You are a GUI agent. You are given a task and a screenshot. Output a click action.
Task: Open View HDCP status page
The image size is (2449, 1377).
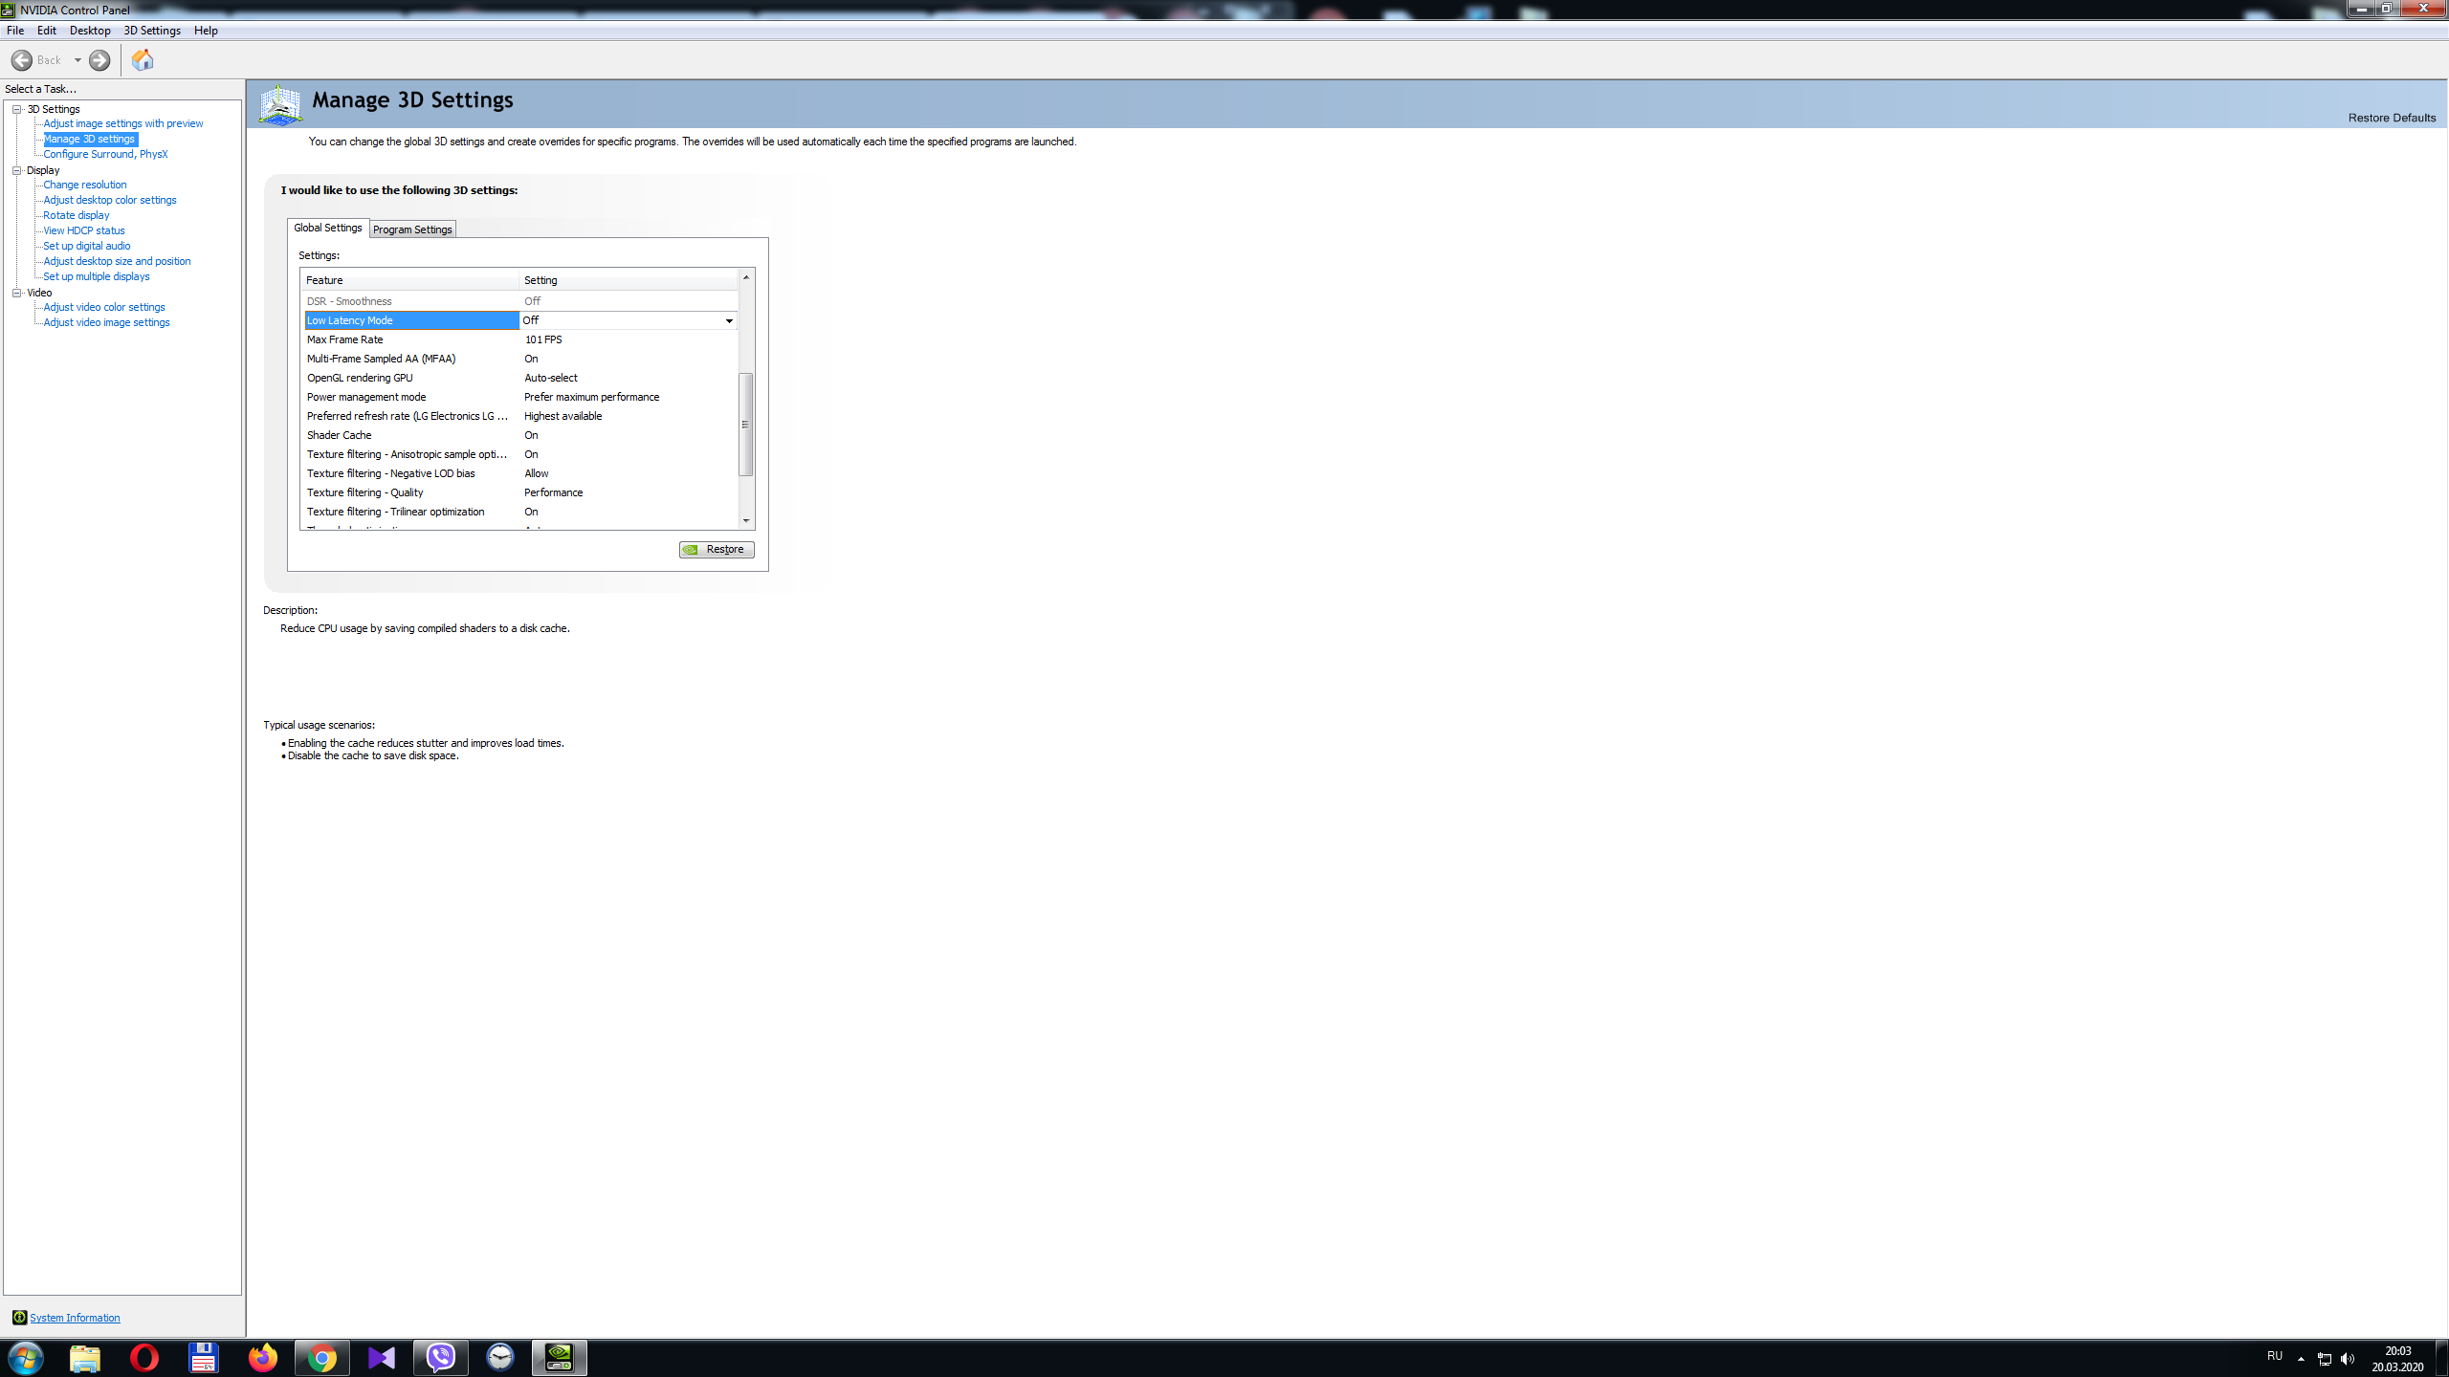tap(84, 230)
